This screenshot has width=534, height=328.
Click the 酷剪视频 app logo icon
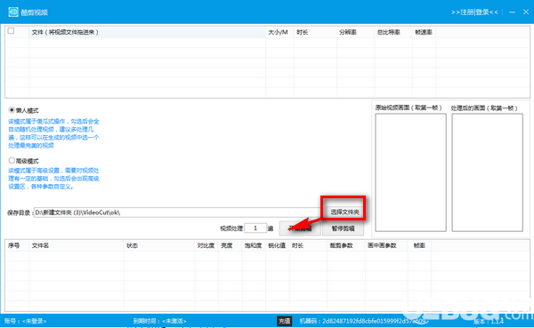(13, 12)
